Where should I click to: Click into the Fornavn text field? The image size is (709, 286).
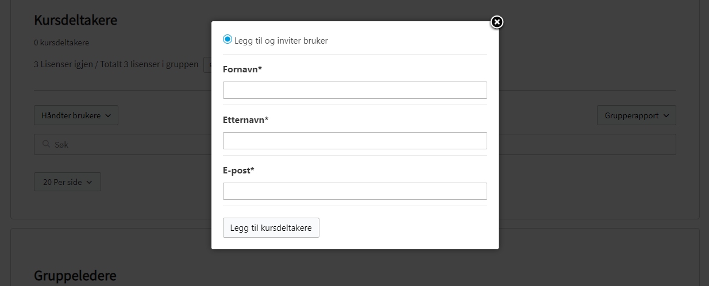354,90
